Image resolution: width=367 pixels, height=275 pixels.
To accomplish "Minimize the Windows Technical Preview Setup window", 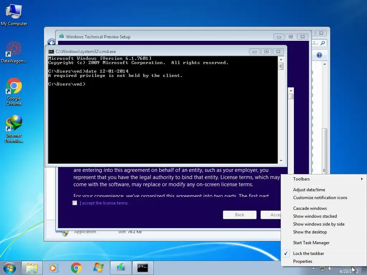I will 279,37.
